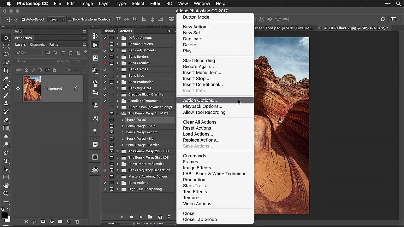Select the Hand tool
The height and width of the screenshot is (227, 404).
(x=6, y=185)
